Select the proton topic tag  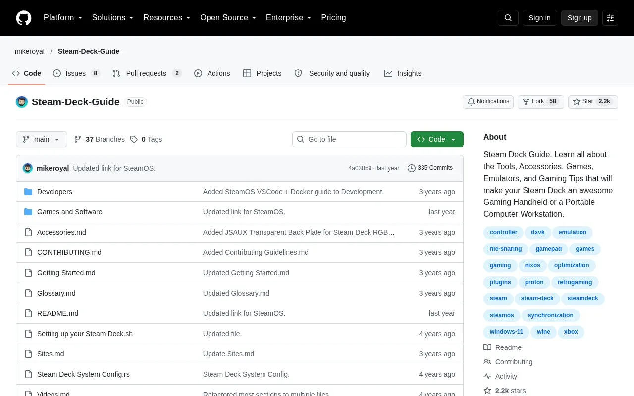coord(534,282)
